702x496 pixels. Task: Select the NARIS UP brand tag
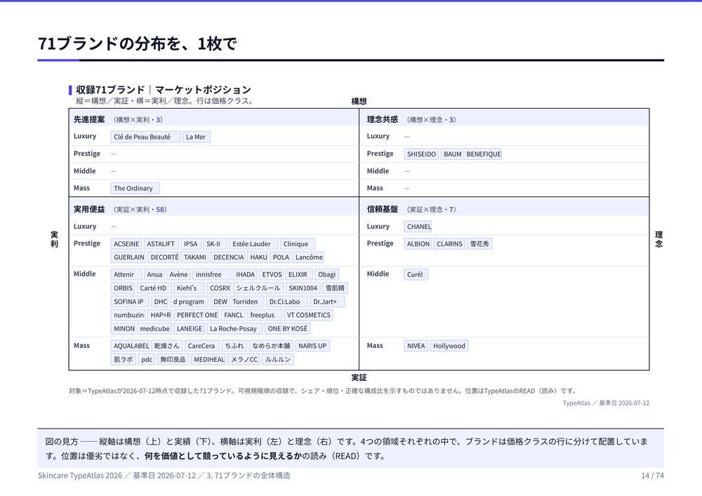[x=312, y=346]
